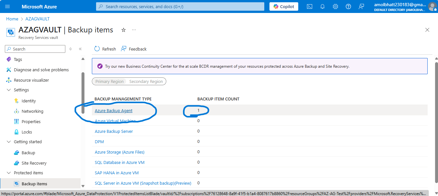Open SQL Database in Azure VM items
The height and width of the screenshot is (196, 438).
[119, 162]
